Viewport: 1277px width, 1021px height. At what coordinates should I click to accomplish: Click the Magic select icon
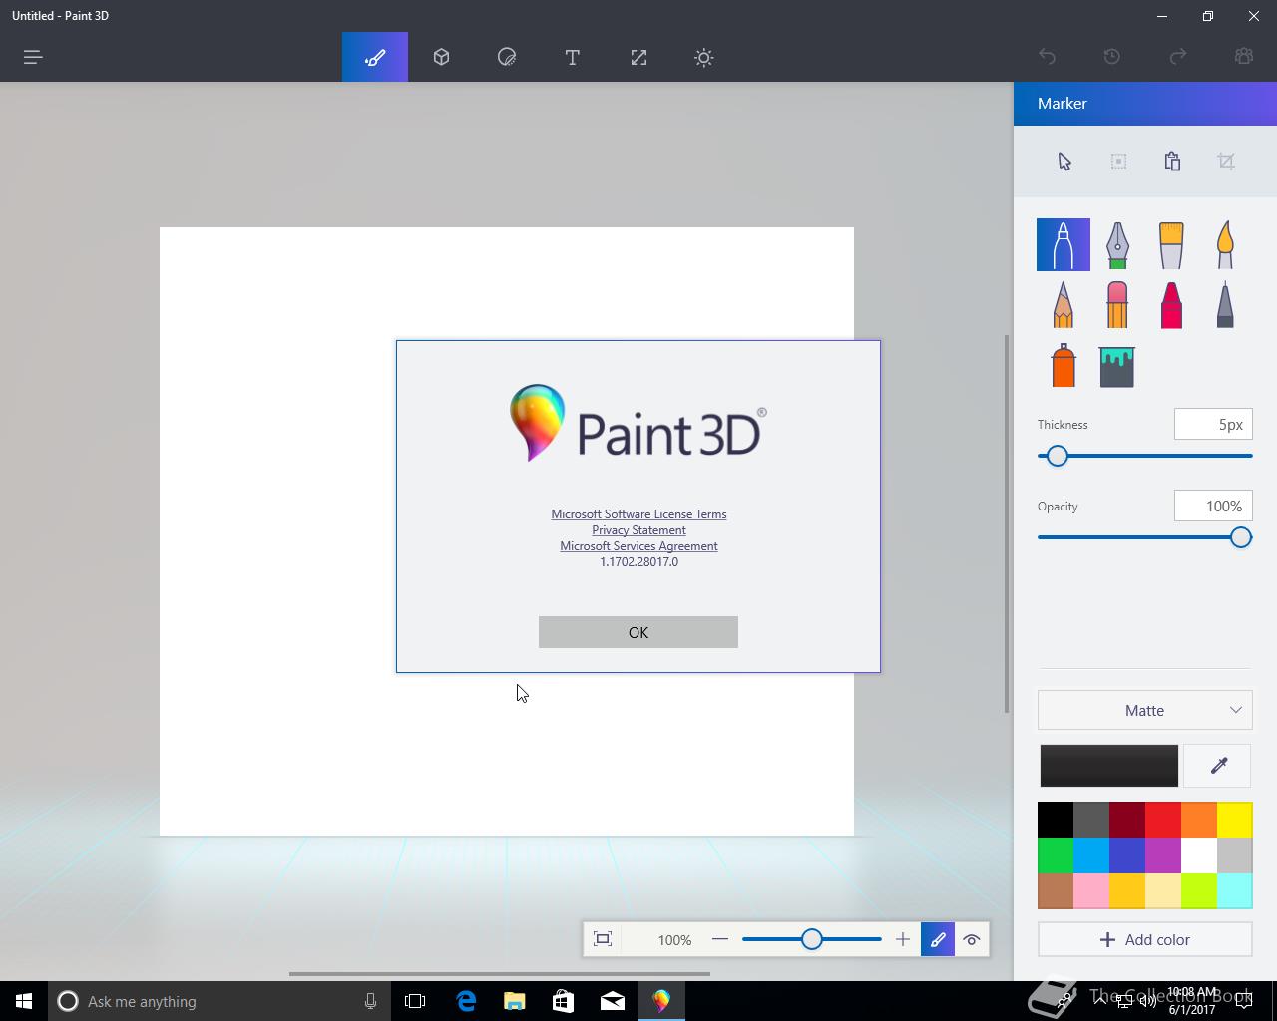tap(1118, 162)
